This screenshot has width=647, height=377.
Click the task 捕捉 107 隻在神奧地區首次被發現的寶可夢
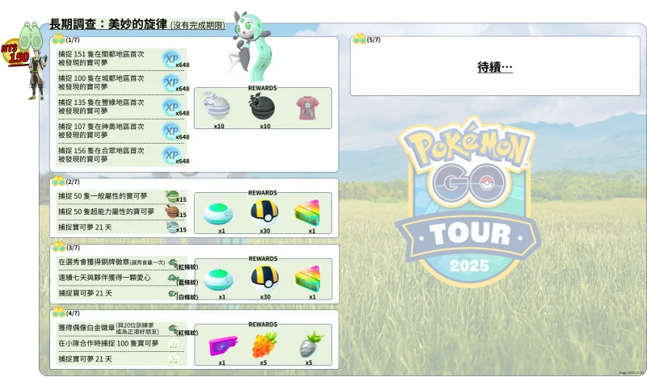(x=101, y=130)
